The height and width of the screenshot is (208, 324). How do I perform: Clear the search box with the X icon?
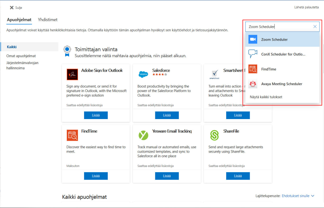point(315,26)
